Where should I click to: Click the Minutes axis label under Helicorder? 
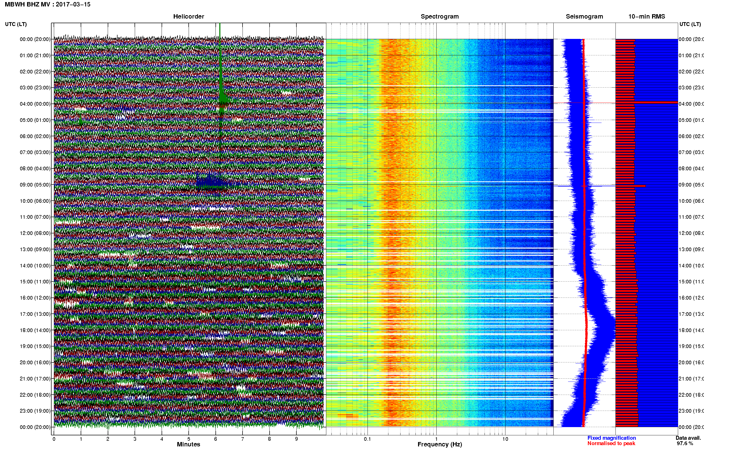pyautogui.click(x=188, y=444)
